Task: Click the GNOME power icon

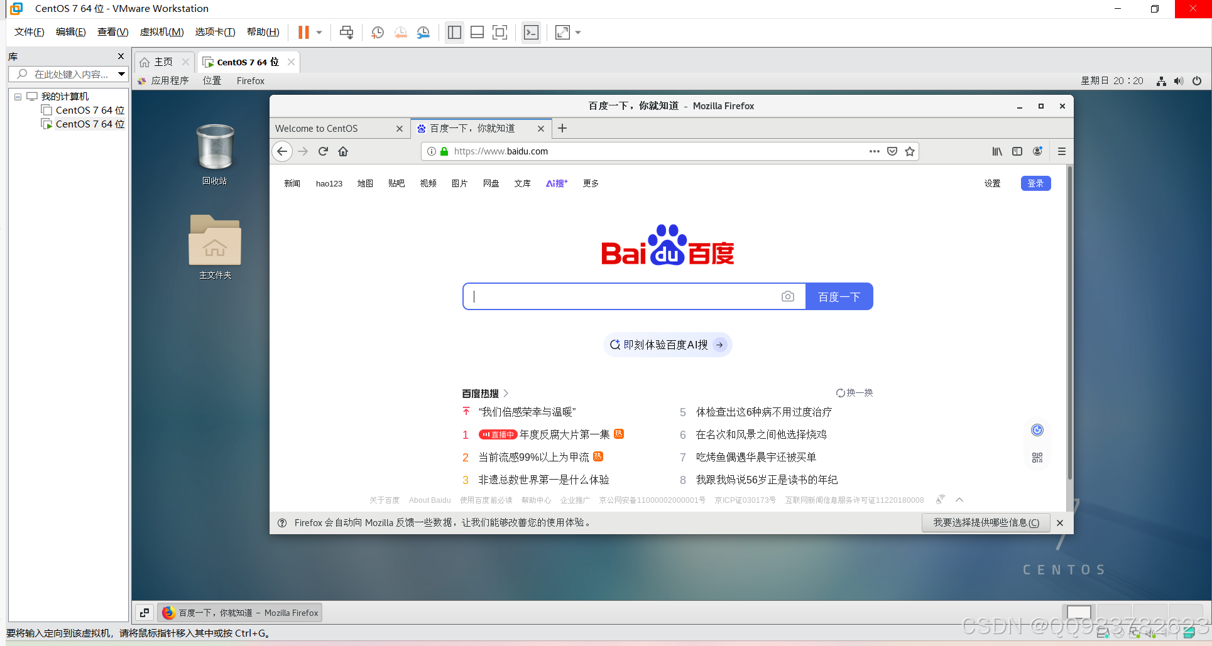Action: 1197,81
